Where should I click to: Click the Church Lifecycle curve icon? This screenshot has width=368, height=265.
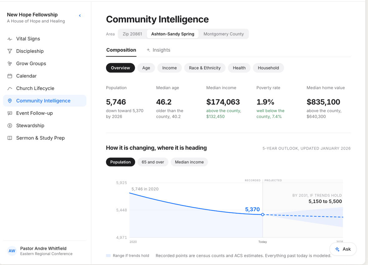(10, 88)
